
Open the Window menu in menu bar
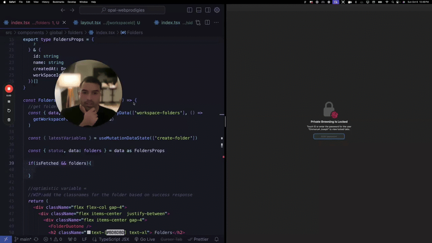[84, 2]
